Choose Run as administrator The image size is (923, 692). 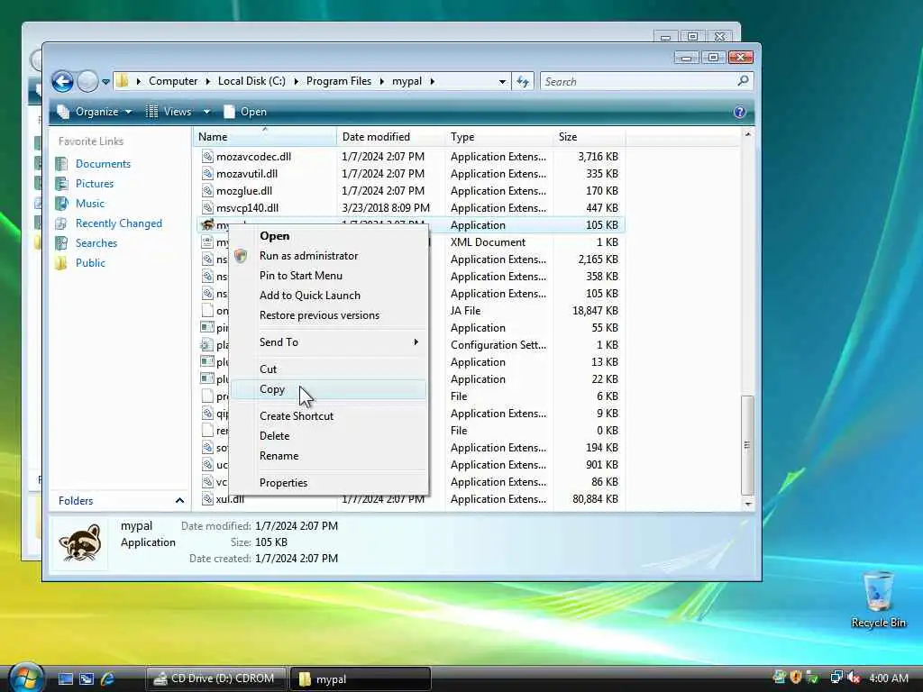coord(328,256)
